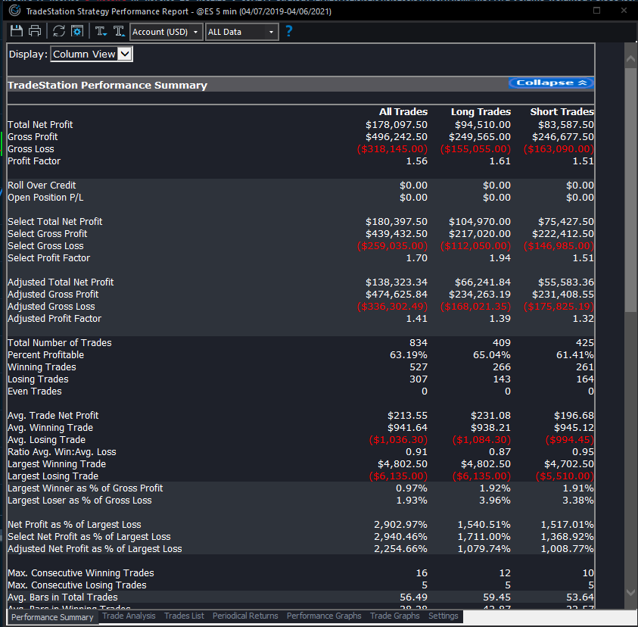Switch to the Periodical Returns tab

[245, 616]
